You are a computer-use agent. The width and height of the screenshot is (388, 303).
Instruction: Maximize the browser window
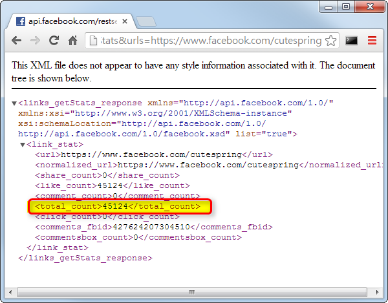[346, 7]
